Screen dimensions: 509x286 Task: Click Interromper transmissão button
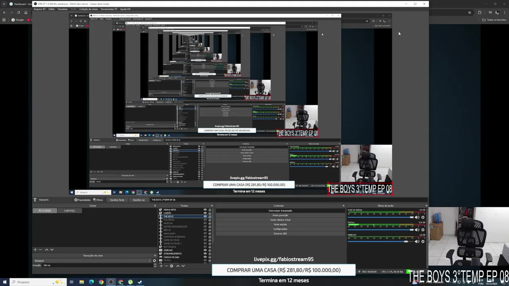(280, 211)
